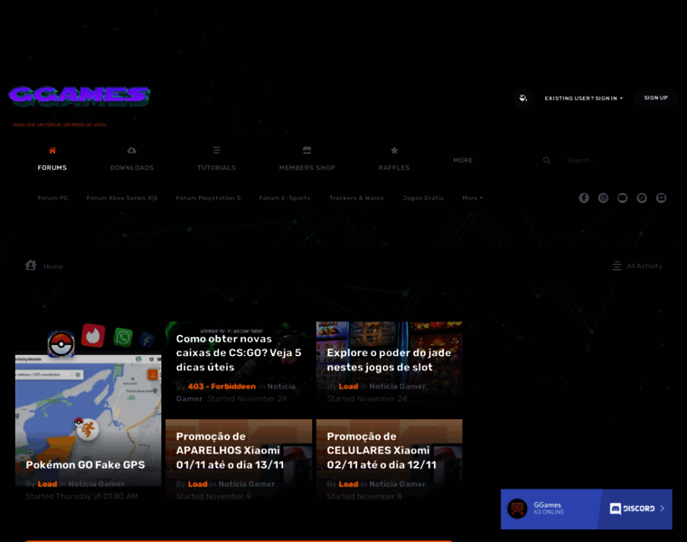Viewport: 687px width, 542px height.
Task: Open the Tutorials tab
Action: coord(216,168)
